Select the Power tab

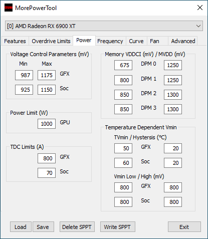pyautogui.click(x=84, y=40)
